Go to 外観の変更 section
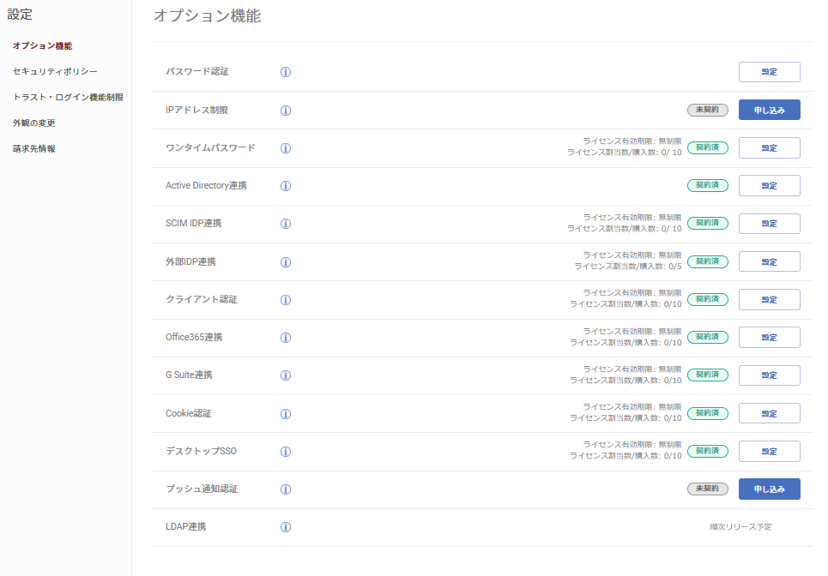 pyautogui.click(x=33, y=123)
